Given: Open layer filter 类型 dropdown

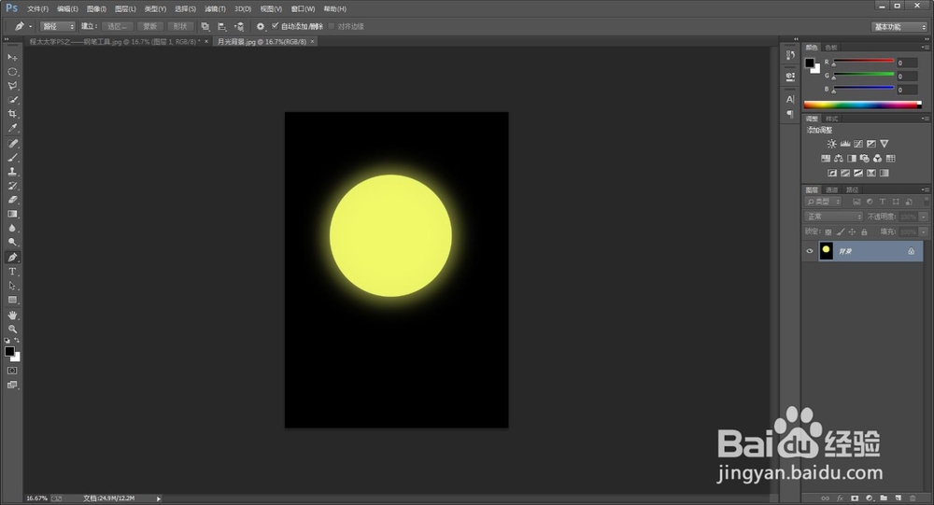Looking at the screenshot, I should click(822, 202).
